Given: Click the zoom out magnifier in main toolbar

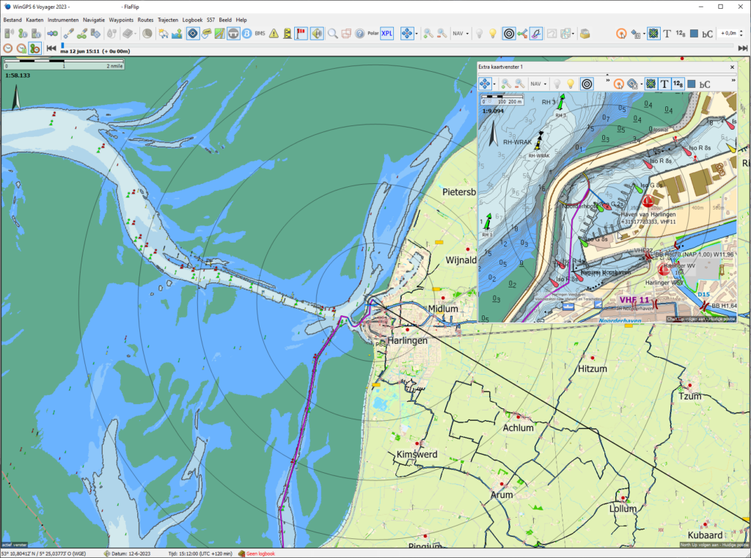Looking at the screenshot, I should [442, 34].
